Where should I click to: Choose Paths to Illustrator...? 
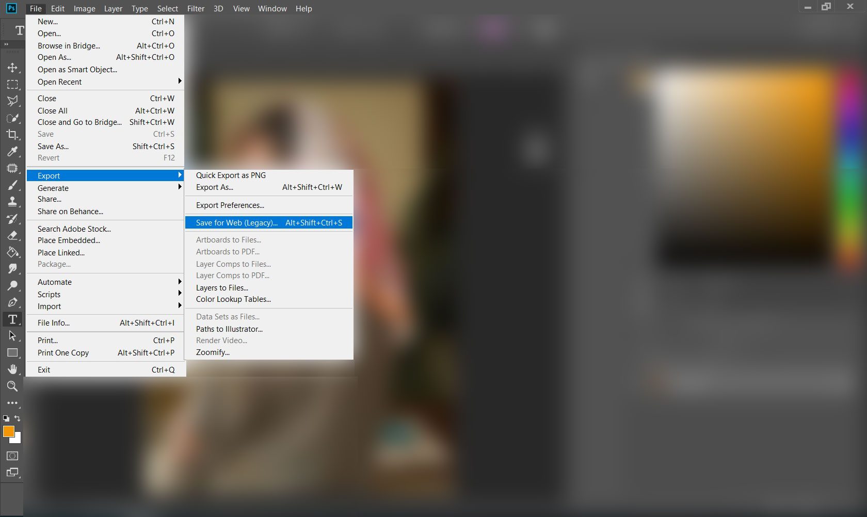(x=269, y=329)
